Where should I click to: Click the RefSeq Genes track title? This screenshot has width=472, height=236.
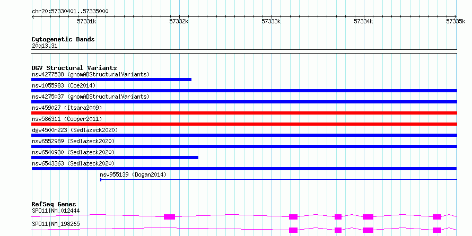(x=54, y=204)
